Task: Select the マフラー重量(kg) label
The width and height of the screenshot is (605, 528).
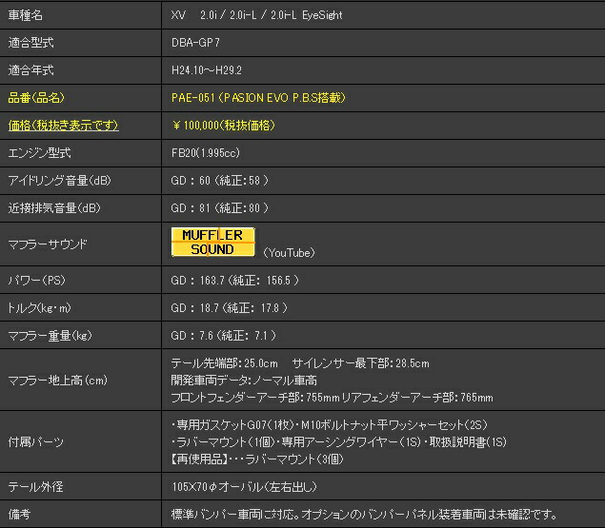Action: [50, 335]
